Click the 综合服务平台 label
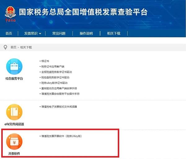The height and width of the screenshot is (159, 186). [14, 78]
